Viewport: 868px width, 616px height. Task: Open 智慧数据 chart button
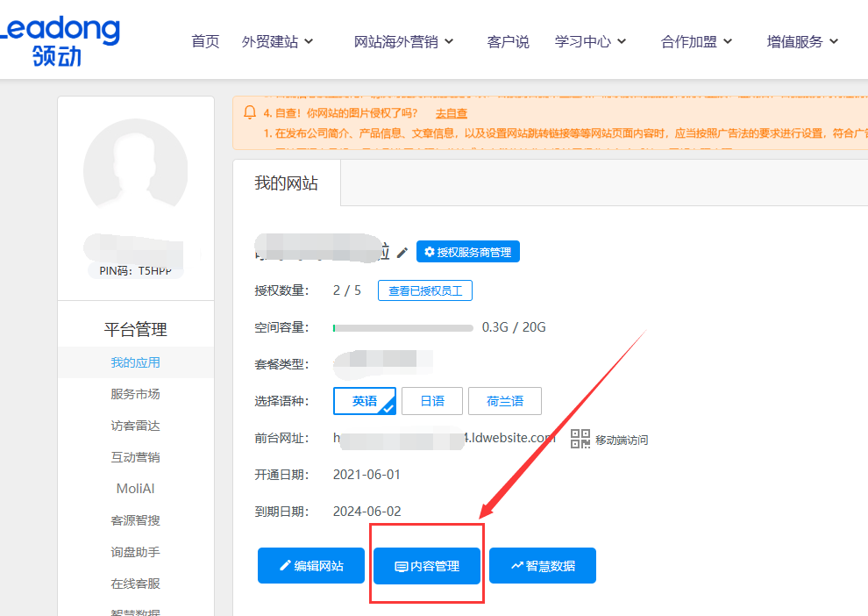tap(543, 566)
